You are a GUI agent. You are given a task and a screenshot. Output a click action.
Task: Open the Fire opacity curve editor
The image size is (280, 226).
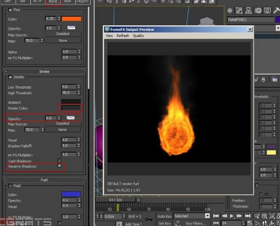point(71,28)
